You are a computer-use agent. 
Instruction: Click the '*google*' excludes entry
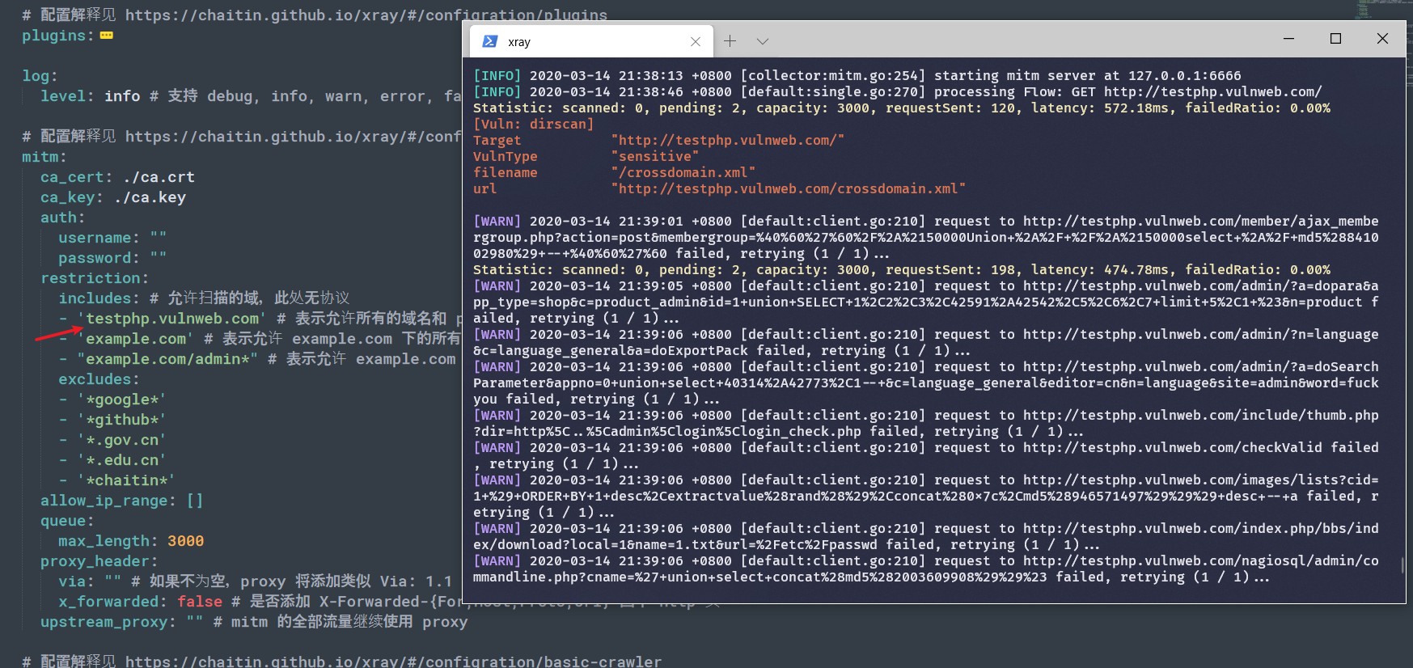122,400
